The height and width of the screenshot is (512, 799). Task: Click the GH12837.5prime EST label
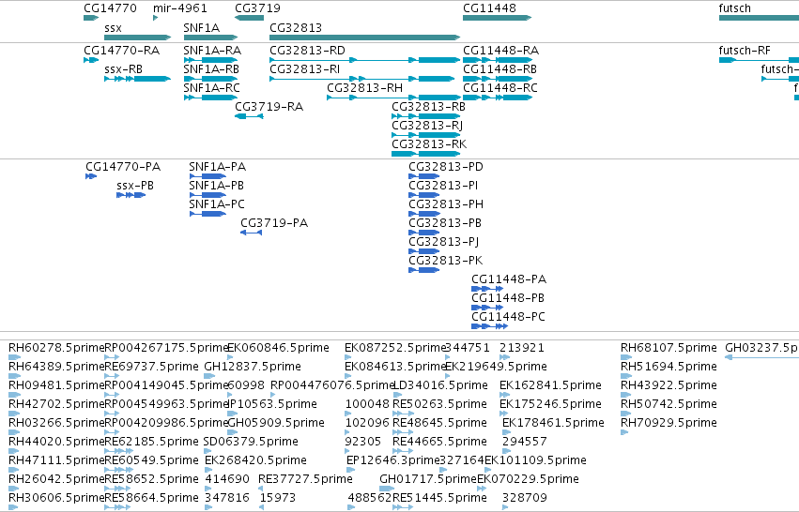(253, 367)
